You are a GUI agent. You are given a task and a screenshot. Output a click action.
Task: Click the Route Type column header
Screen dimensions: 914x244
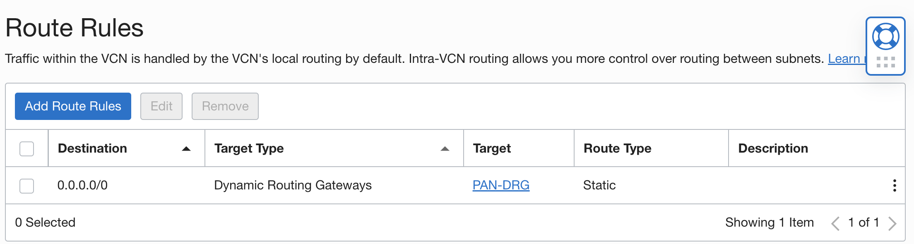click(x=617, y=148)
